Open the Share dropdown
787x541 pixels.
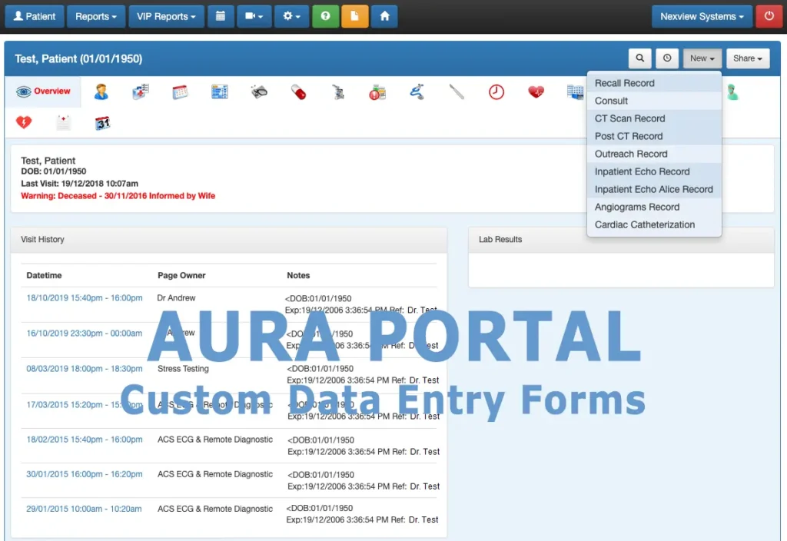pyautogui.click(x=748, y=58)
